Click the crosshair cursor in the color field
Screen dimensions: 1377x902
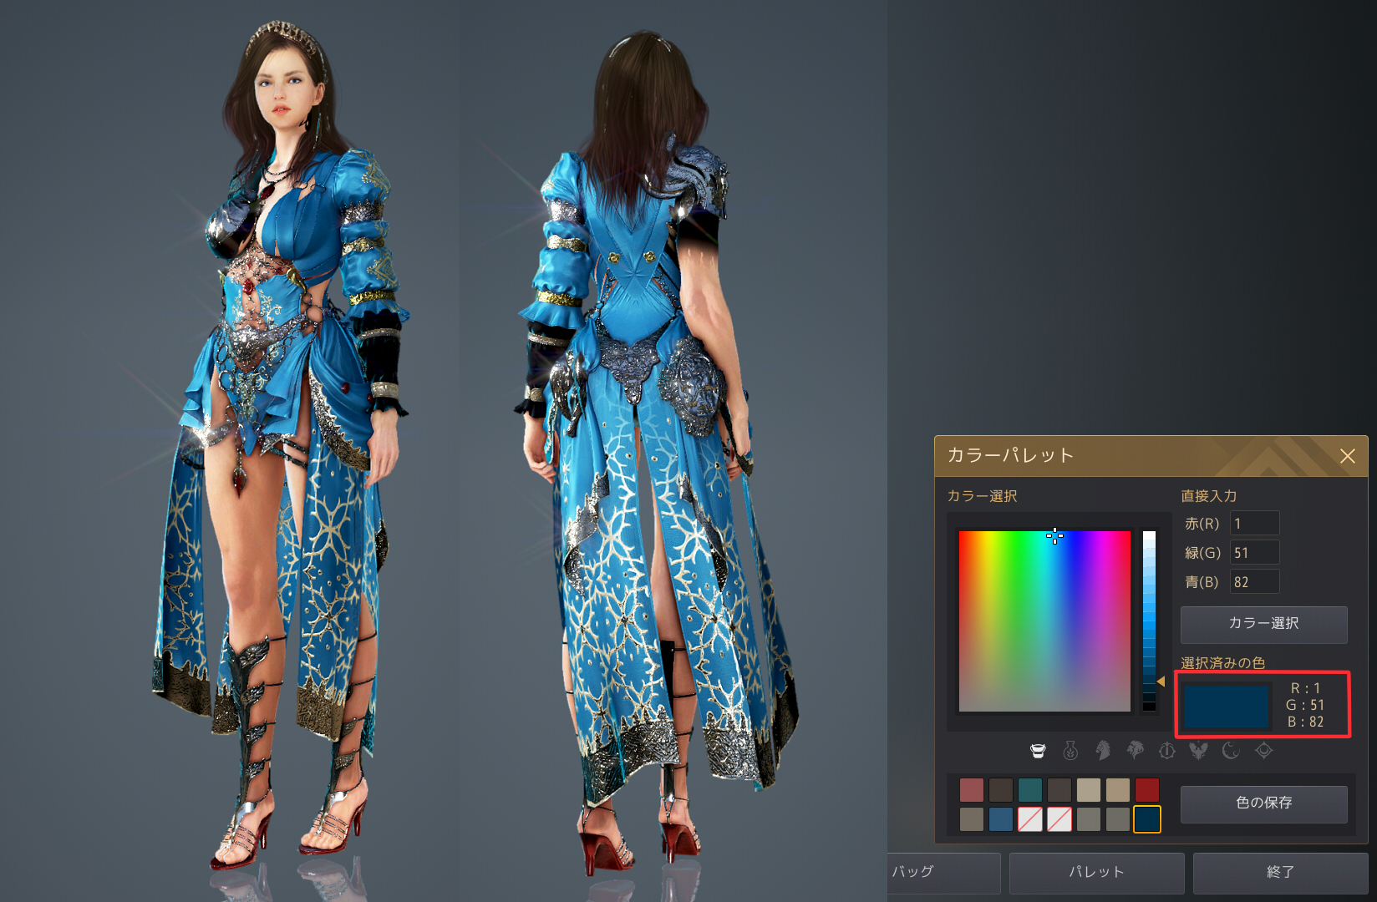tap(1054, 535)
